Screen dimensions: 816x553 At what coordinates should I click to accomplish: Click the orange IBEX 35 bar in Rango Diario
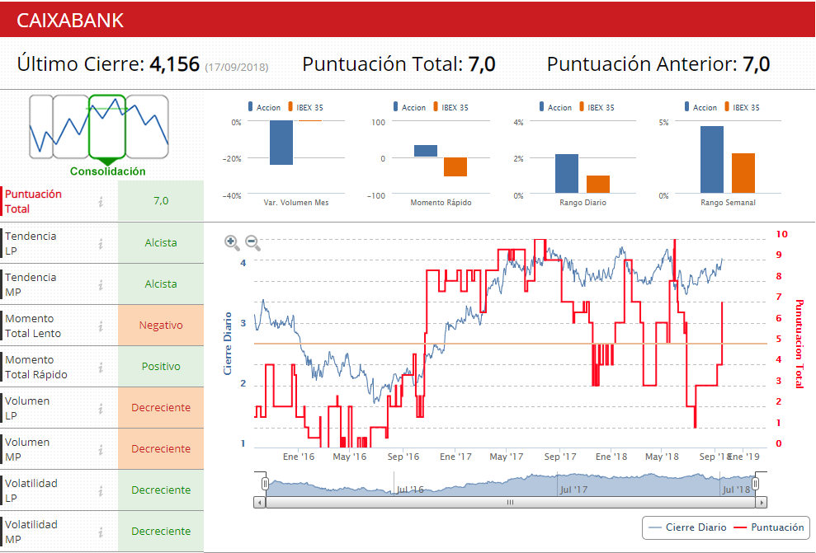click(598, 185)
